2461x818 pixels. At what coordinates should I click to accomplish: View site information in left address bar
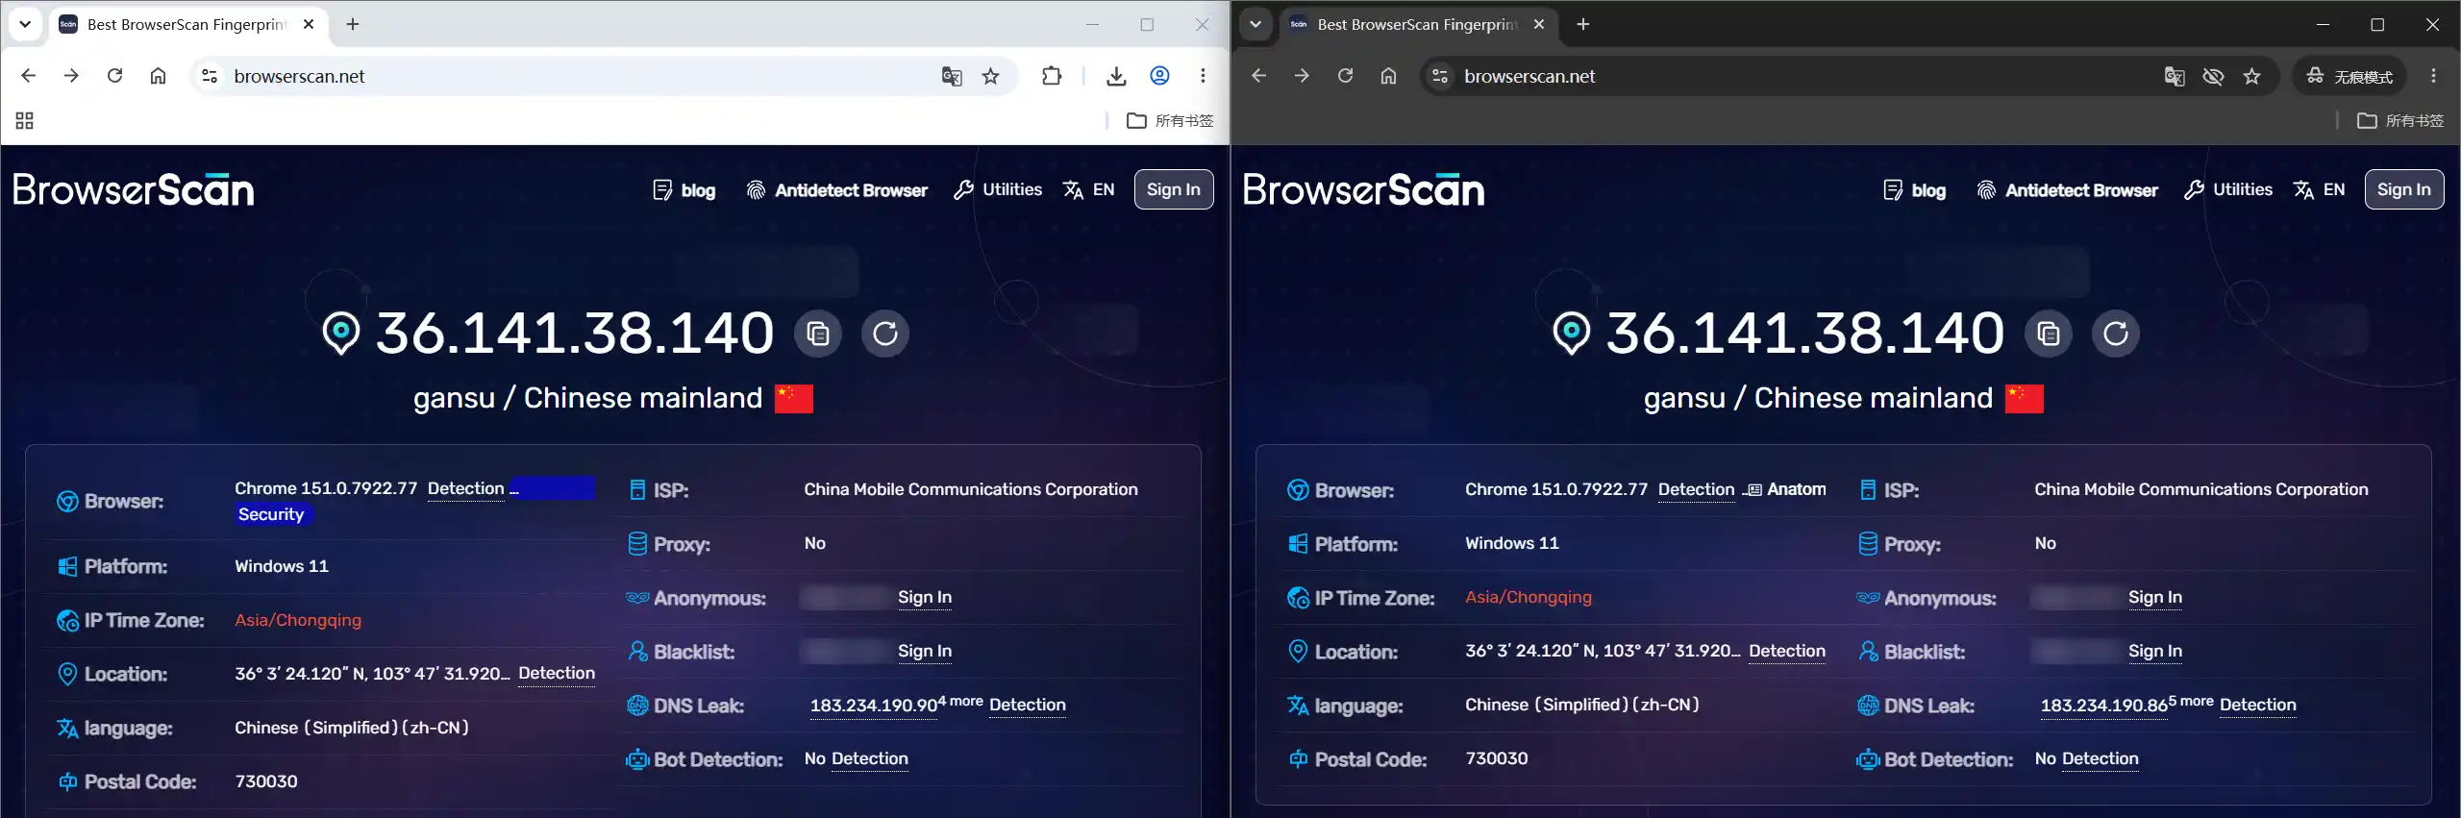[x=210, y=76]
